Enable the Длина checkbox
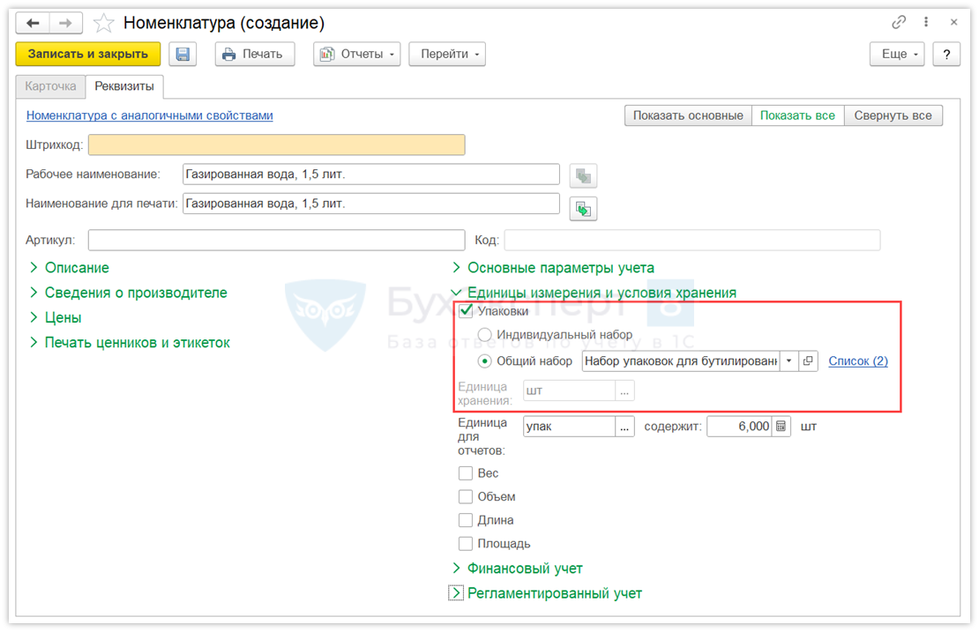Viewport: 979px width, 632px height. point(466,520)
